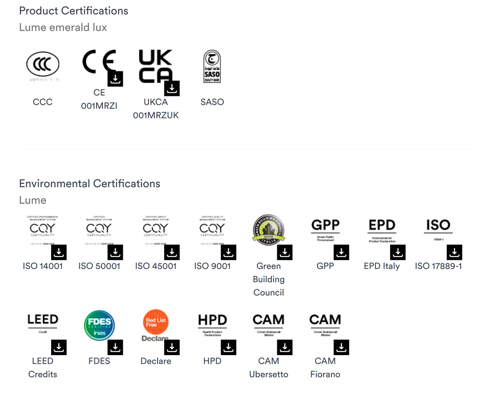Screen dimensions: 489x396
Task: Click the SASO quality mark logo
Action: 212,66
